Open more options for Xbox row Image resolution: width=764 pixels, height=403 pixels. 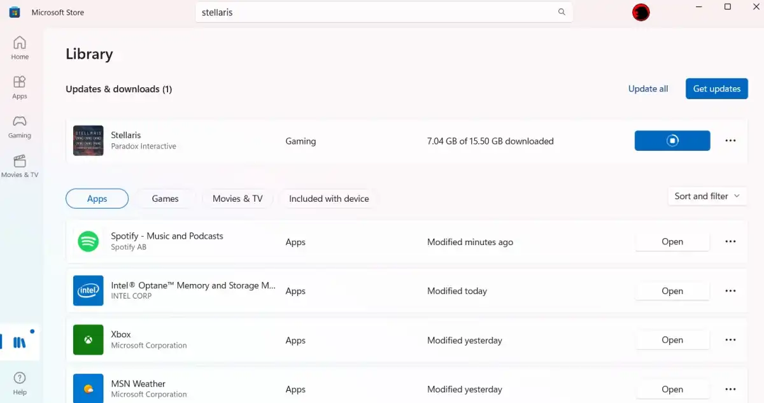pos(730,340)
